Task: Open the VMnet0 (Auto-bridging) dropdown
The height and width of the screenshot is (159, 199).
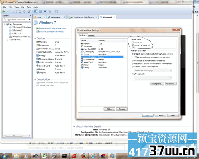Action: click(153, 71)
